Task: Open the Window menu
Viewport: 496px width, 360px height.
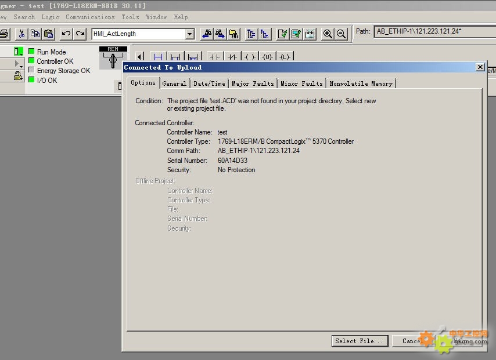Action: pyautogui.click(x=156, y=17)
